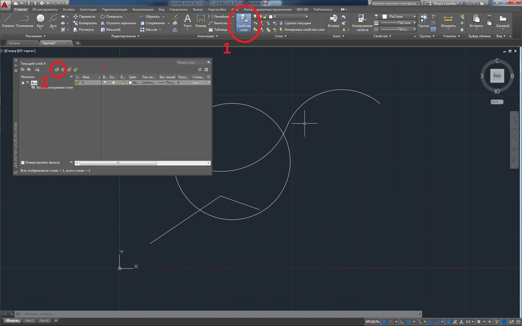522x326 pixels.
Task: Click the white color swatch of layer 0
Action: point(130,83)
